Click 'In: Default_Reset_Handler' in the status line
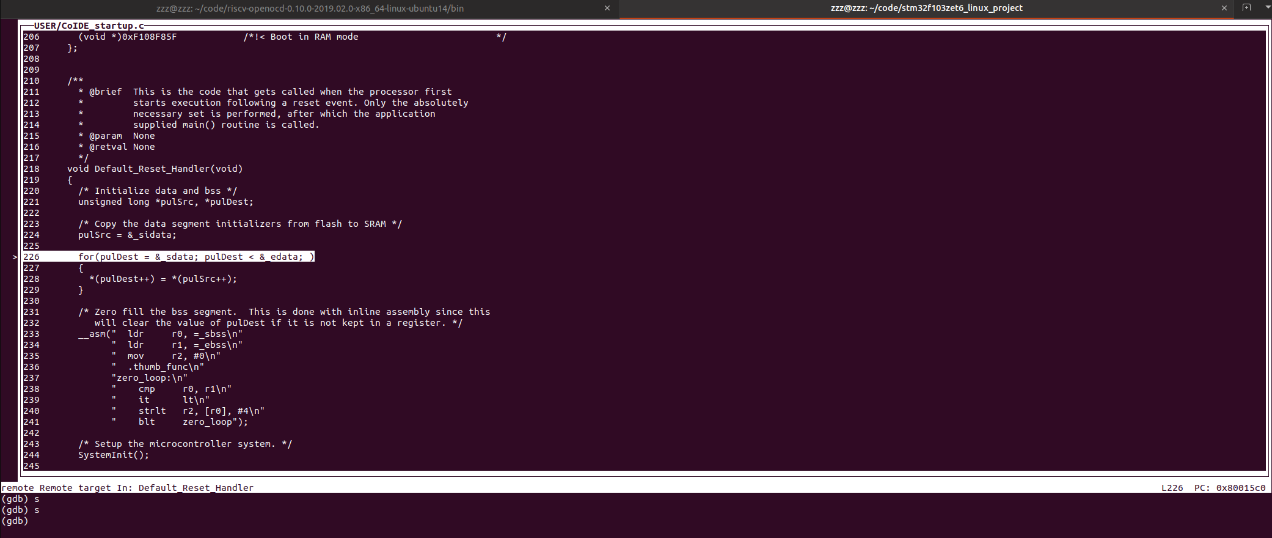 click(185, 488)
